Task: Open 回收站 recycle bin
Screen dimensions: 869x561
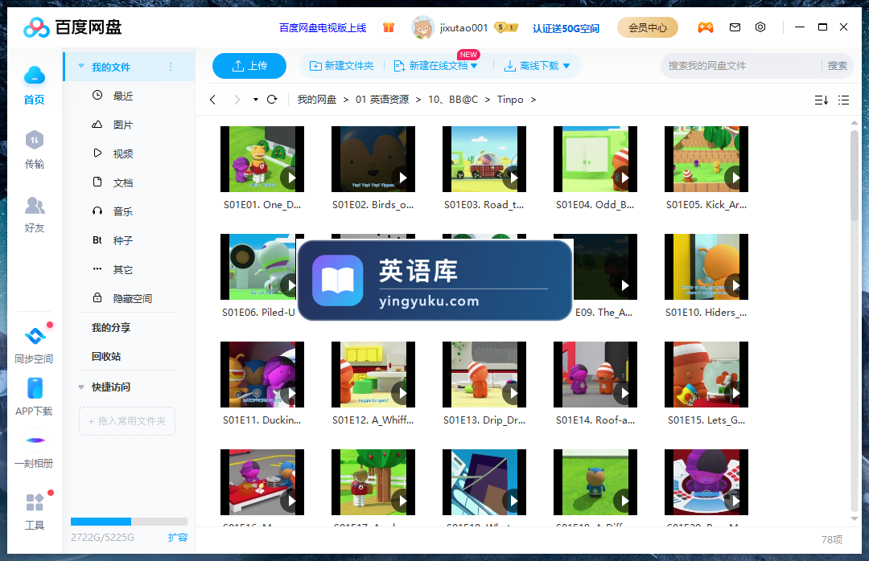Action: [106, 357]
